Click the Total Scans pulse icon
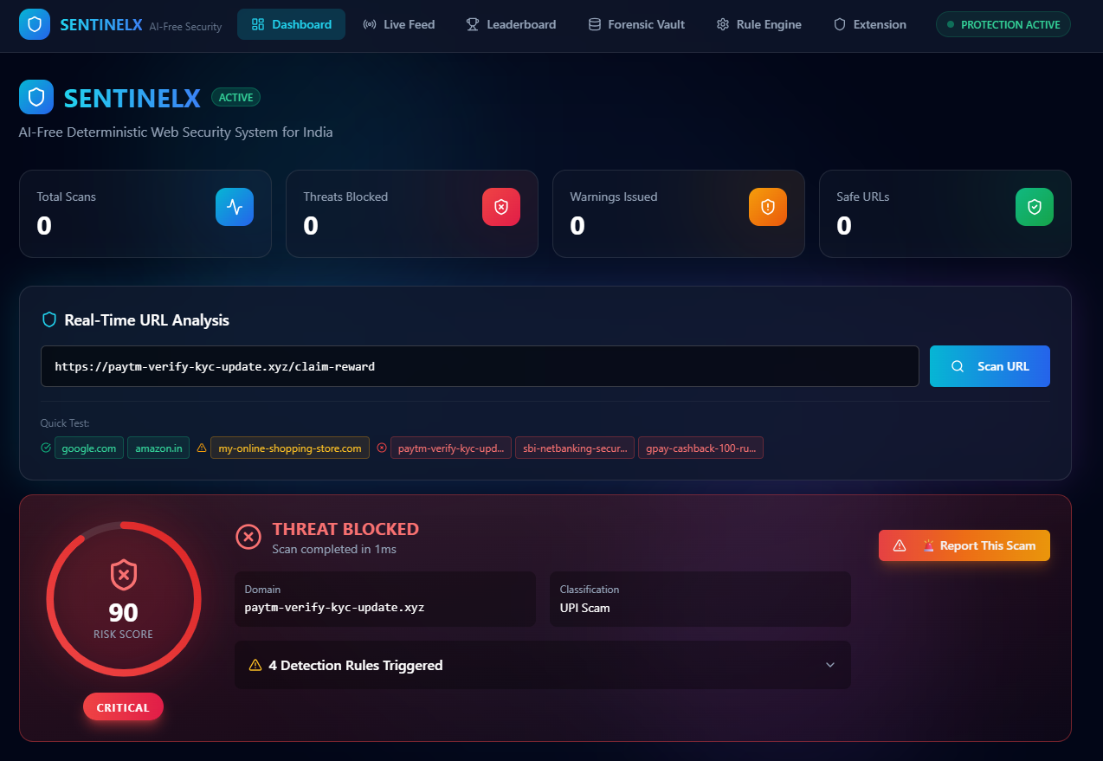The width and height of the screenshot is (1103, 761). [x=235, y=207]
